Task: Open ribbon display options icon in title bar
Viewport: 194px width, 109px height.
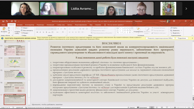Action: [174, 21]
